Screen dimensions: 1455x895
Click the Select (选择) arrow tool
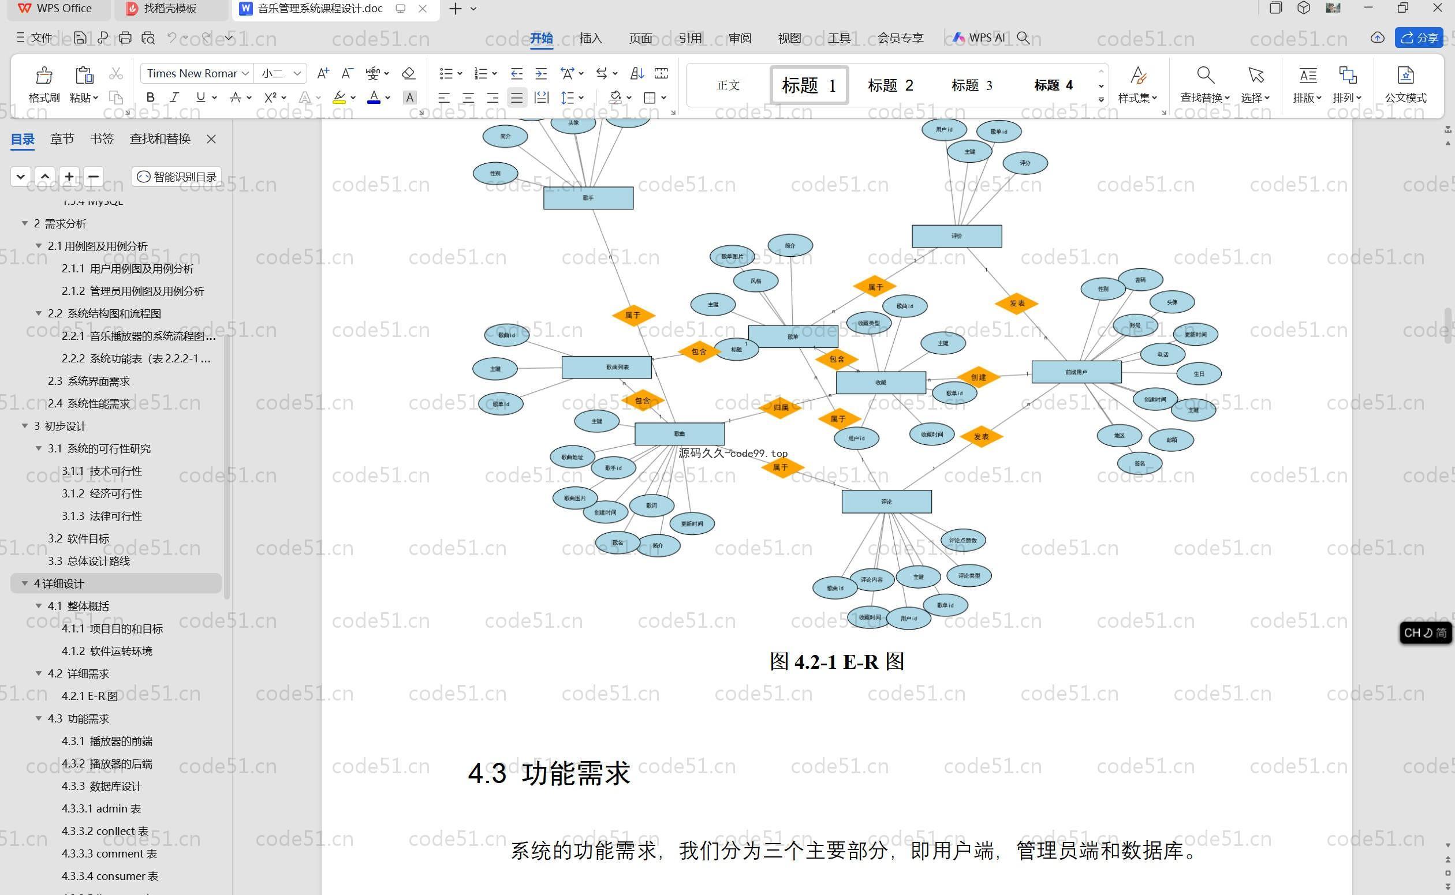click(1255, 84)
